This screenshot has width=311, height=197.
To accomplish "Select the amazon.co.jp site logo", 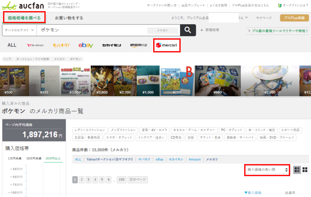I will 139,45.
